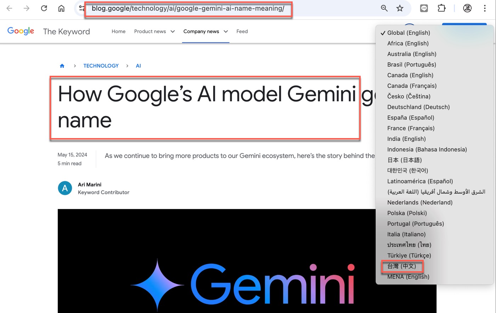
Task: Click the browser forward arrow
Action: 27,8
